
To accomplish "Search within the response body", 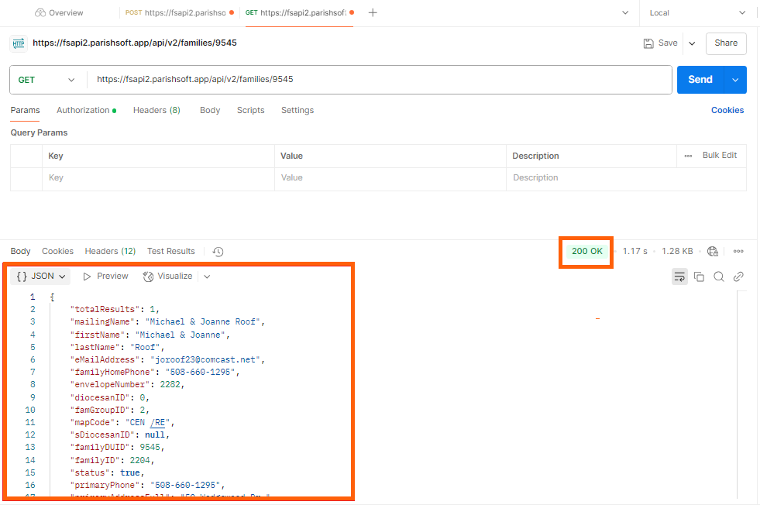I will [719, 277].
